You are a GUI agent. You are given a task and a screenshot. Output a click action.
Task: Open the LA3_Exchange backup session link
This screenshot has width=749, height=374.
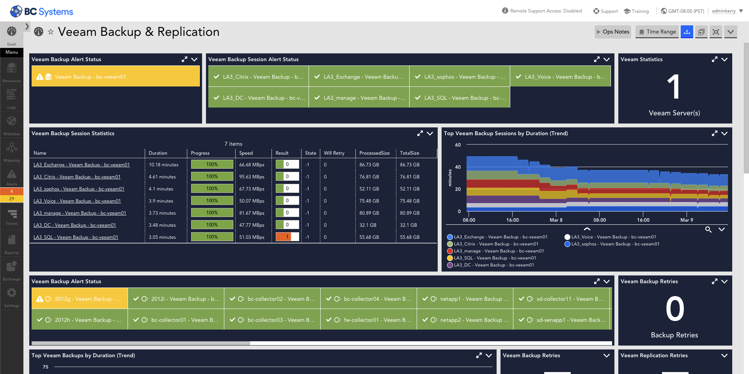pyautogui.click(x=82, y=164)
